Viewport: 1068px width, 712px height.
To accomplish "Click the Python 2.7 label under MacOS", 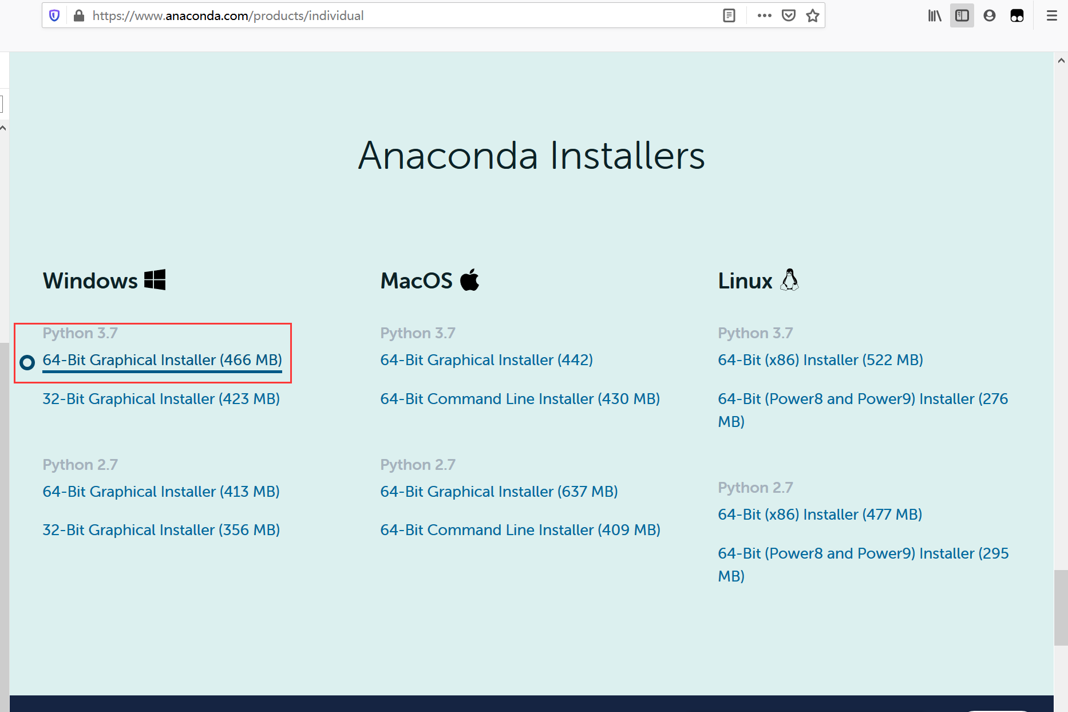I will (418, 465).
